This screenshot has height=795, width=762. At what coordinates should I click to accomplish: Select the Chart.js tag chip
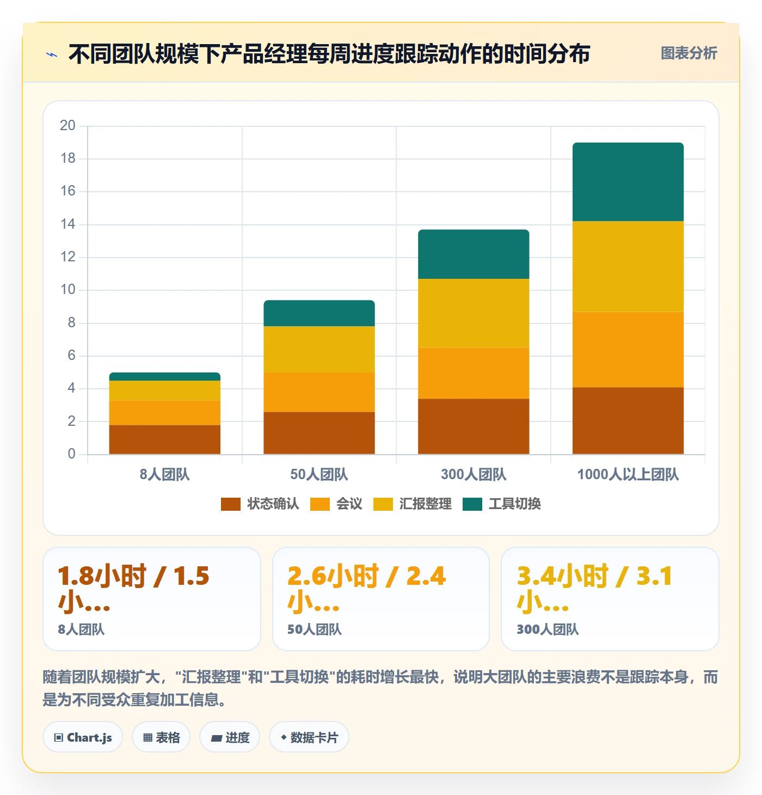pyautogui.click(x=83, y=737)
